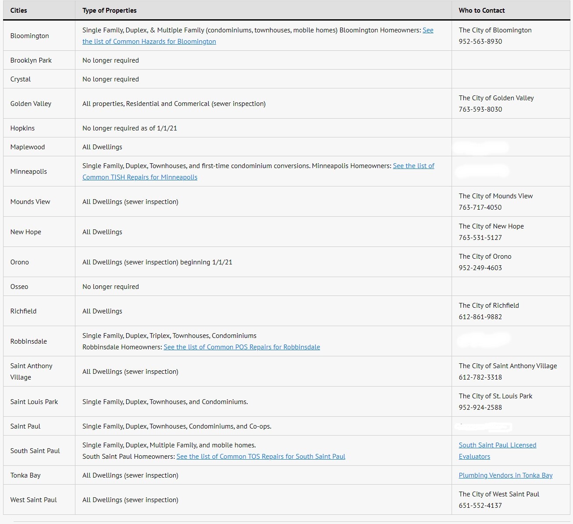
Task: Click "All Dwellings" in the New Hope row
Action: (x=102, y=232)
